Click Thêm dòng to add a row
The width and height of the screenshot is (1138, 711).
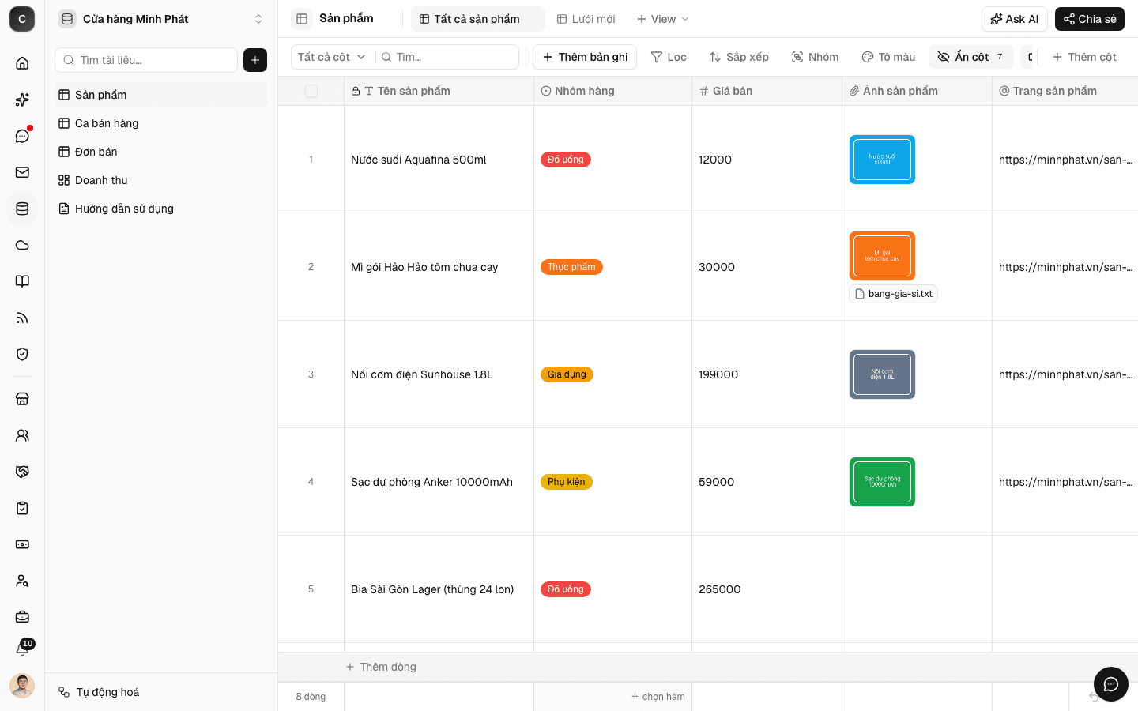[x=381, y=667]
